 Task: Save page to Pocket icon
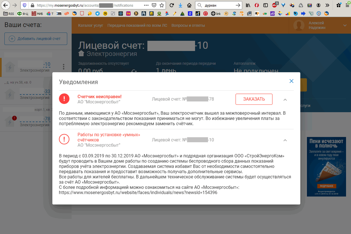click(154, 5)
